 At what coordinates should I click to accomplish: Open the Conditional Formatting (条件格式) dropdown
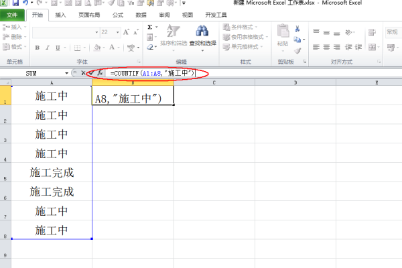pos(243,27)
